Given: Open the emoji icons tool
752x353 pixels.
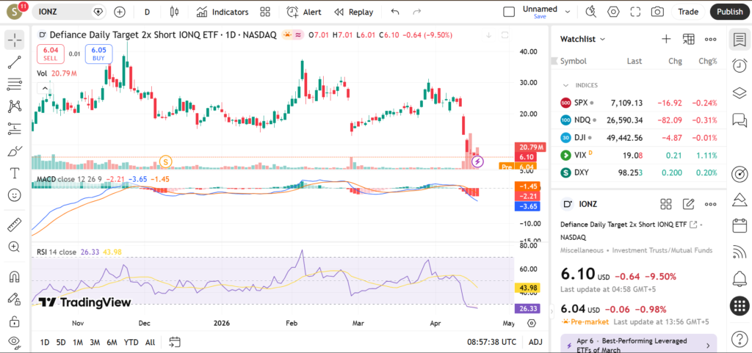Looking at the screenshot, I should 14,195.
